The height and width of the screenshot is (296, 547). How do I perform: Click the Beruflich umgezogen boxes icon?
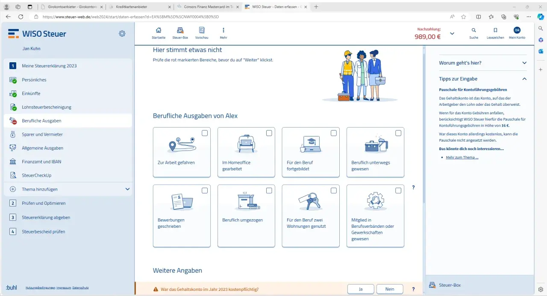(x=247, y=201)
